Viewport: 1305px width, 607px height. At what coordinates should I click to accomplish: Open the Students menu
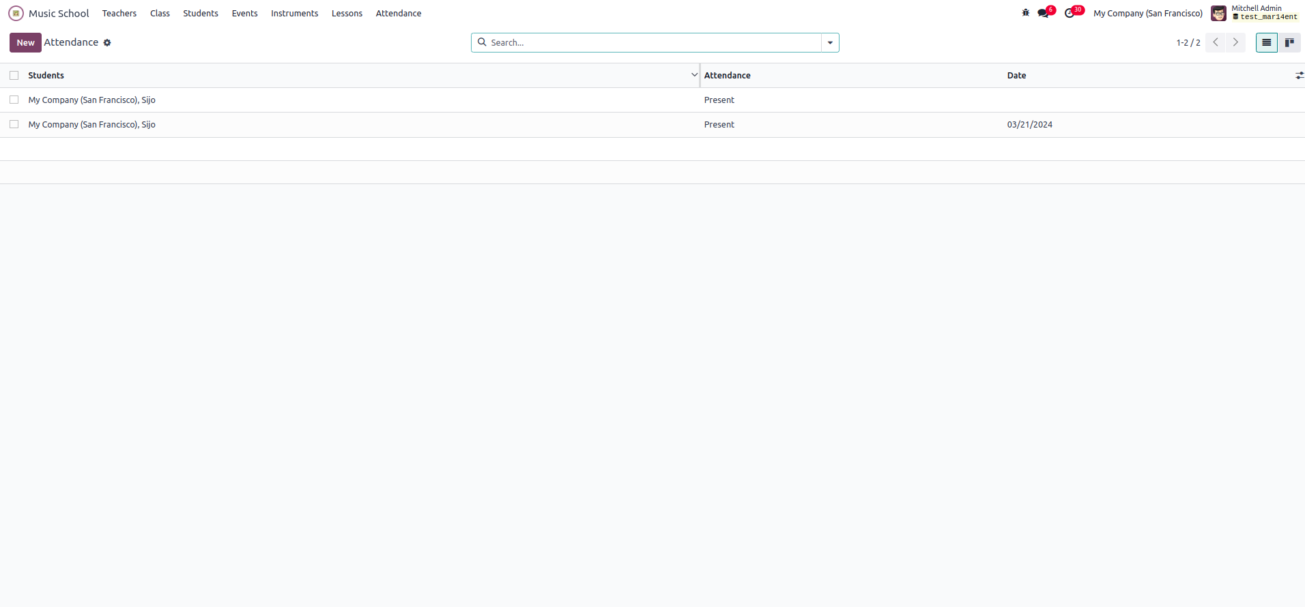[x=201, y=14]
